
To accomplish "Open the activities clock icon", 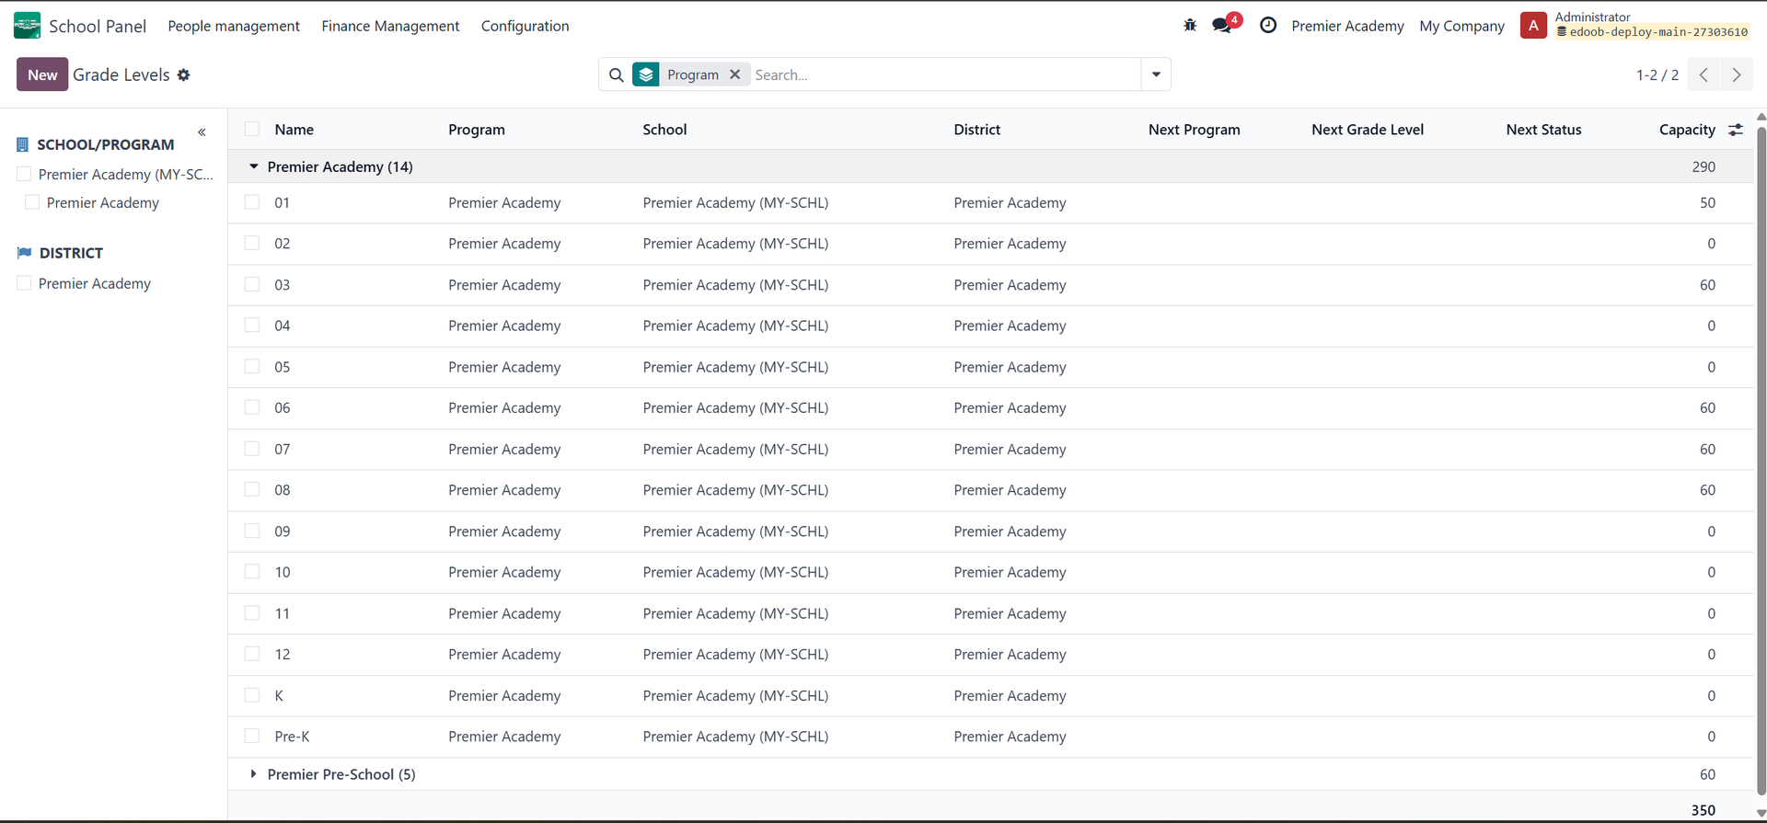I will pos(1268,26).
